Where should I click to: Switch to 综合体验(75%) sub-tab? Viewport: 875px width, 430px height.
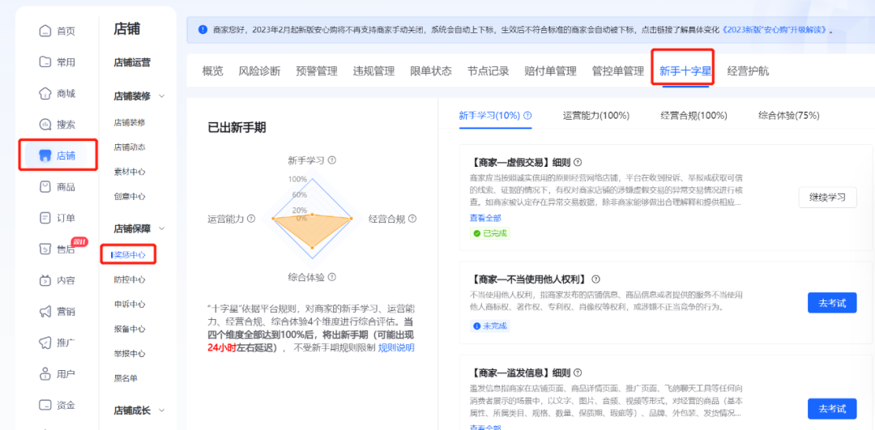[x=789, y=116]
